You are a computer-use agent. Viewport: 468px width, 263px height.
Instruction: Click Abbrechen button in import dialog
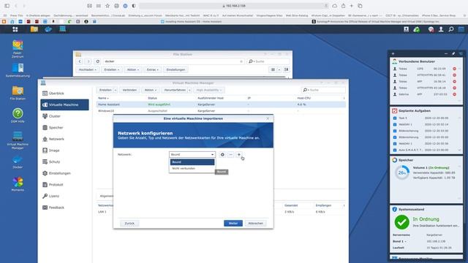pos(256,224)
